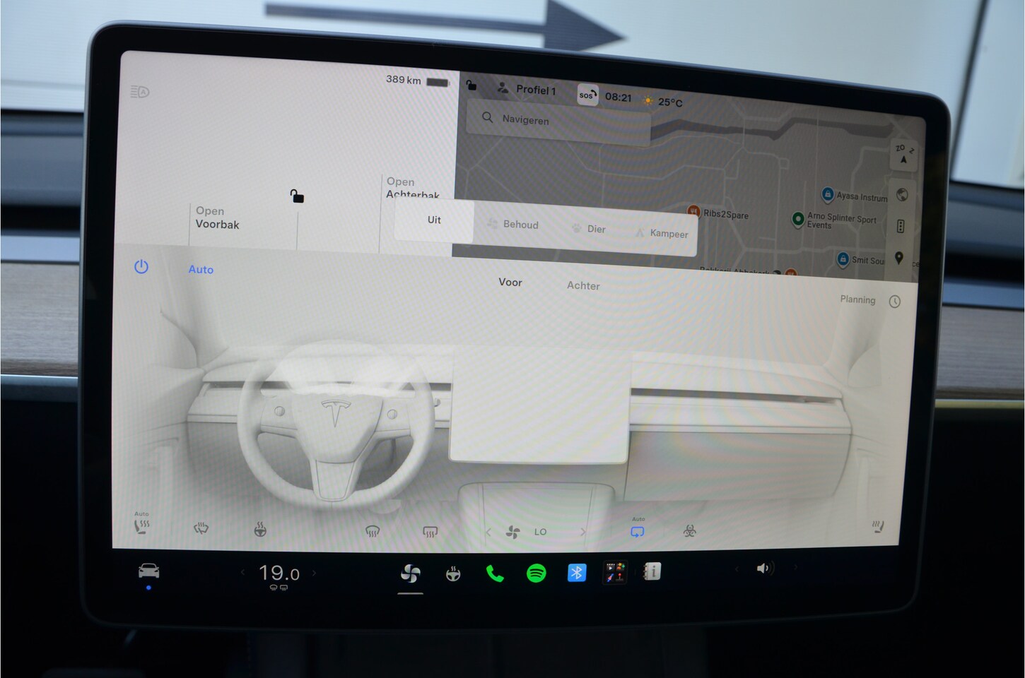Viewport: 1025px width, 678px height.
Task: Select Behoud climate mode
Action: [x=513, y=225]
